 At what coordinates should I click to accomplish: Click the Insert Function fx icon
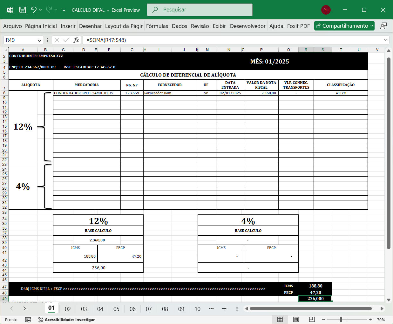[x=76, y=40]
